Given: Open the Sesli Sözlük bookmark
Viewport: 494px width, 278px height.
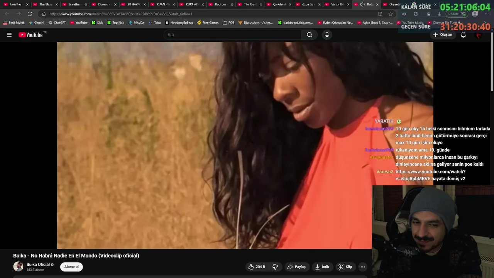Looking at the screenshot, I should [14, 23].
